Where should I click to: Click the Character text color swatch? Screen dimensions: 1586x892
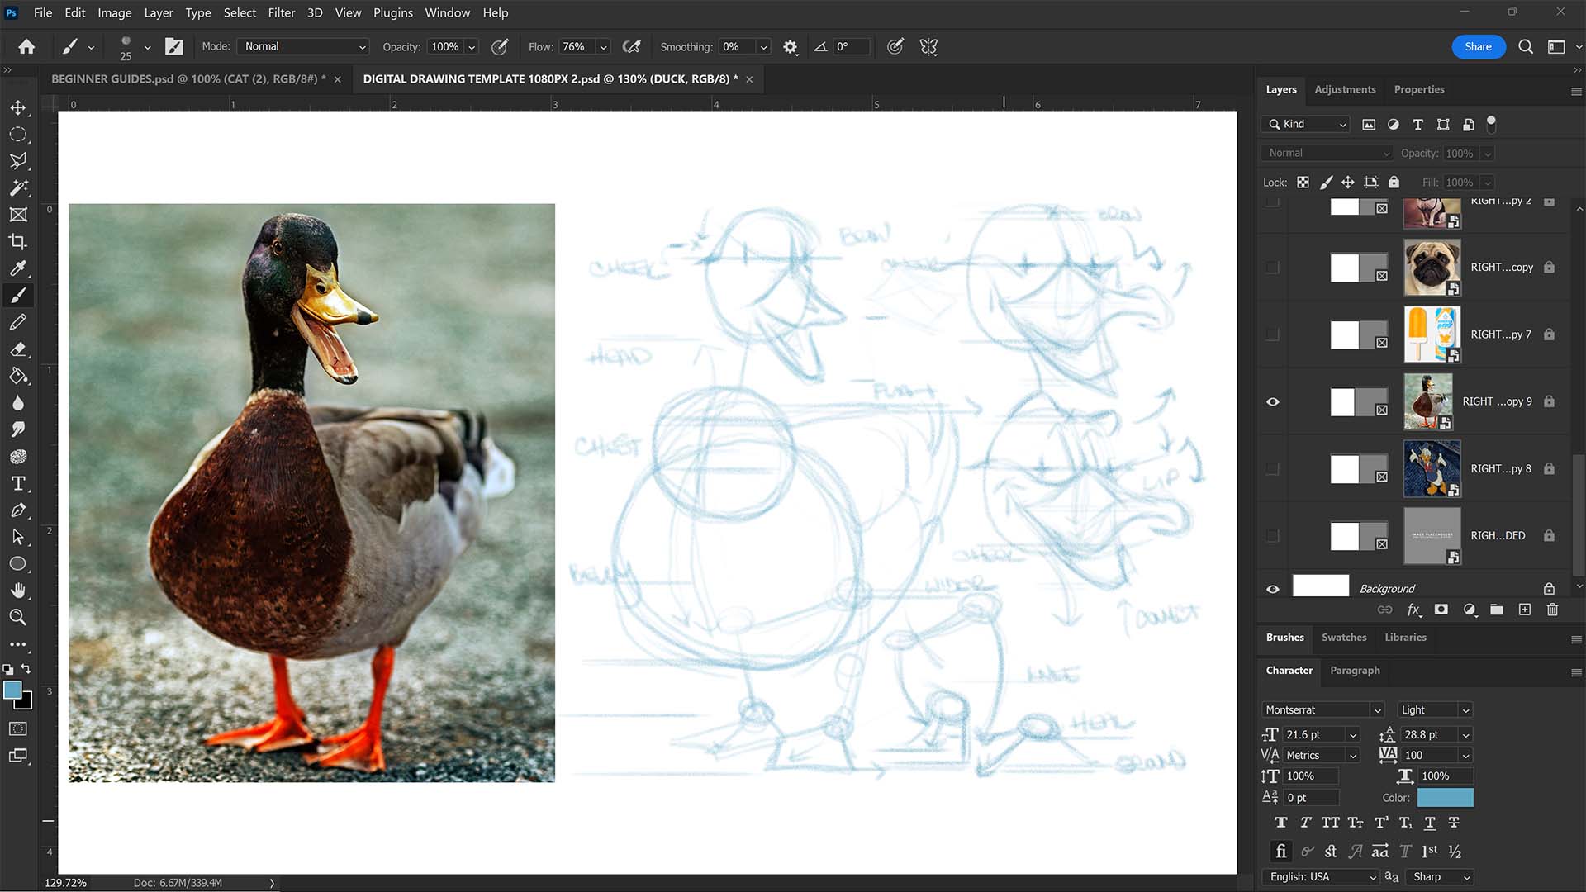[x=1445, y=798]
